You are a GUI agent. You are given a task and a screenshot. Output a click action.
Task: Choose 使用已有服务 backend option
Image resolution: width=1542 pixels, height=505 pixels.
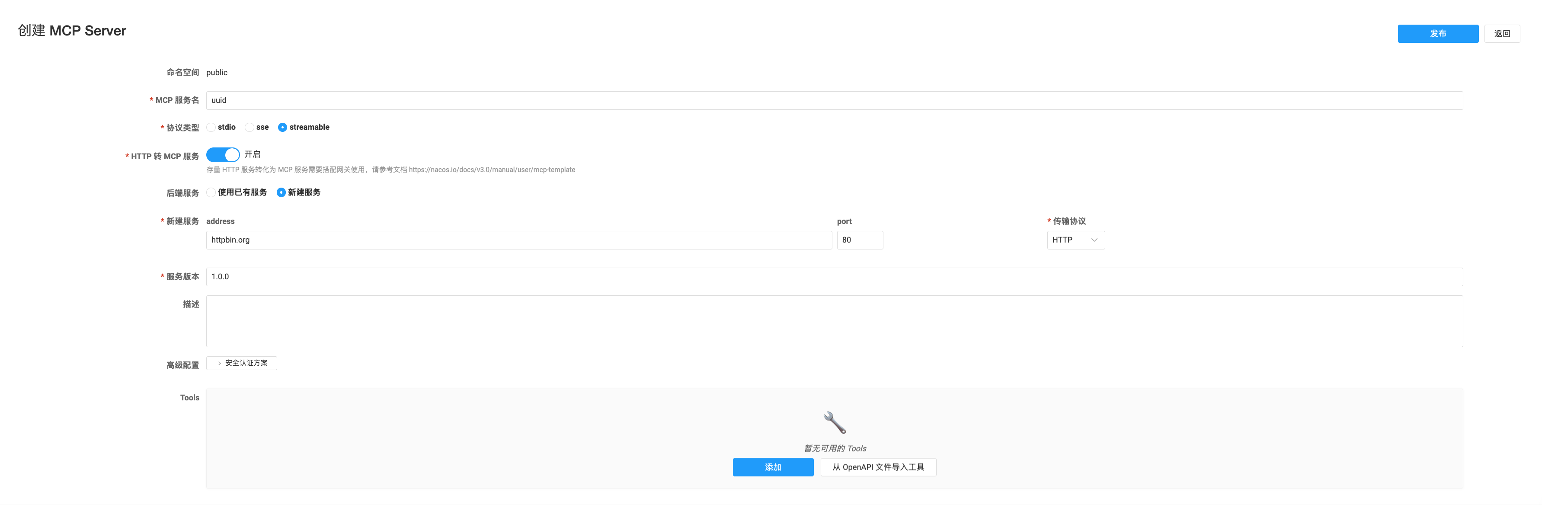click(211, 193)
